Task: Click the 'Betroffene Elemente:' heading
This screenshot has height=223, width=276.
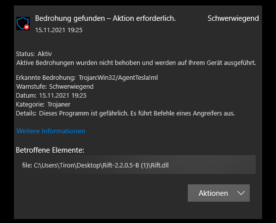Action: 50,150
